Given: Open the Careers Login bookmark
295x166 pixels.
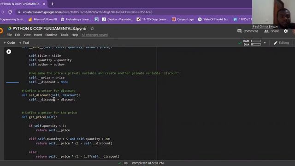Looking at the screenshot, I should pos(183,19).
